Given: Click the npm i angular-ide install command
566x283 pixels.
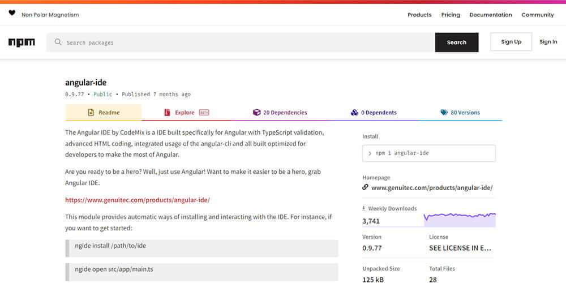Looking at the screenshot, I should click(x=429, y=153).
